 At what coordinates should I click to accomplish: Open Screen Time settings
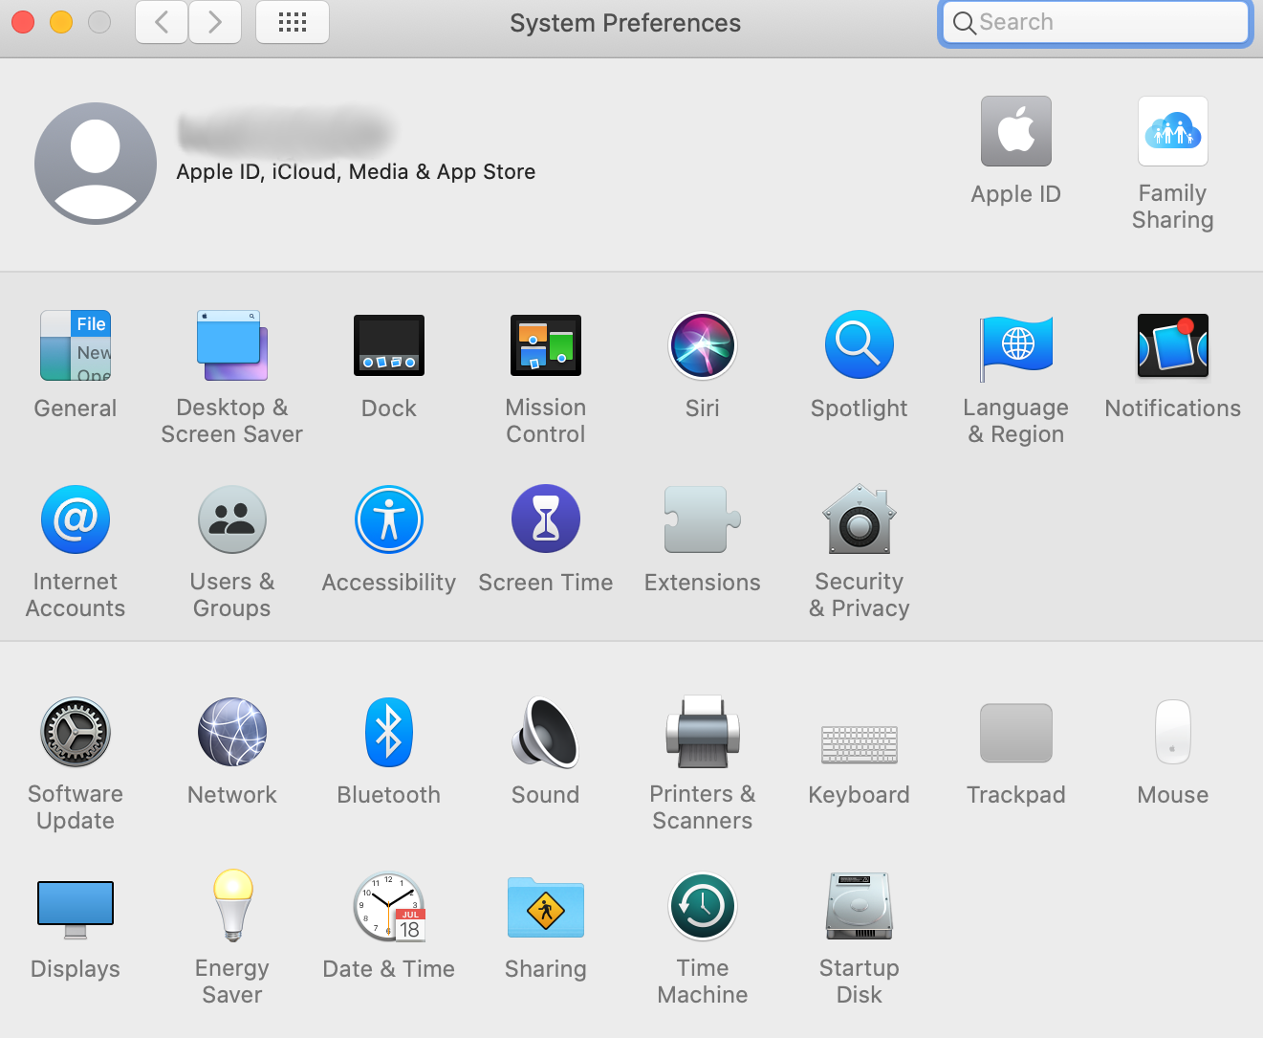545,520
